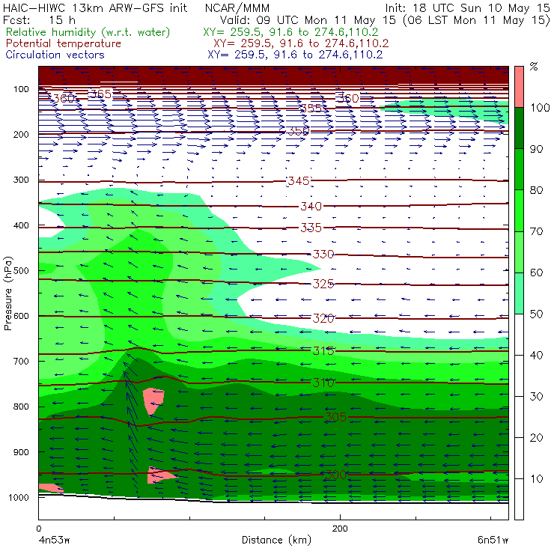The image size is (554, 554).
Task: Click the '90' colorbar scale label
Action: [x=537, y=149]
